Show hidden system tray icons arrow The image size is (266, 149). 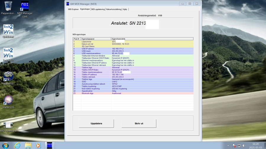tap(228, 146)
